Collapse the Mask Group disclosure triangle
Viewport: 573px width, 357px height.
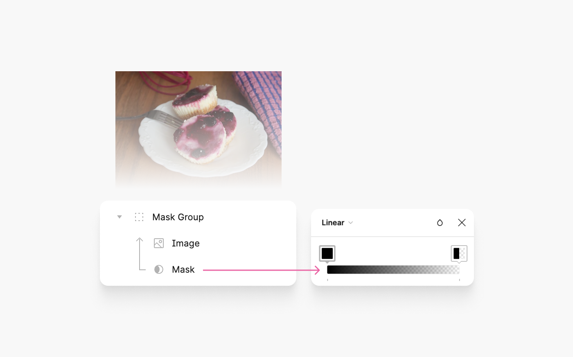[x=120, y=217]
